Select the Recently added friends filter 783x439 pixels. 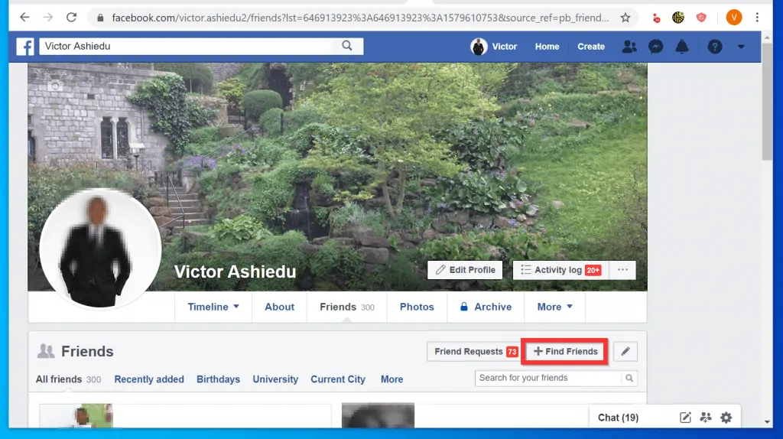pos(149,379)
